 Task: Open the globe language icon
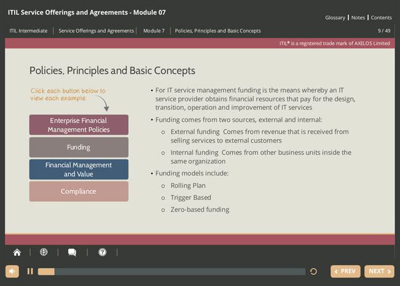[44, 252]
